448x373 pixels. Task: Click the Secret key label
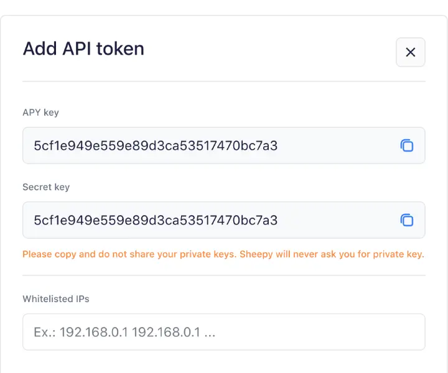pos(46,187)
